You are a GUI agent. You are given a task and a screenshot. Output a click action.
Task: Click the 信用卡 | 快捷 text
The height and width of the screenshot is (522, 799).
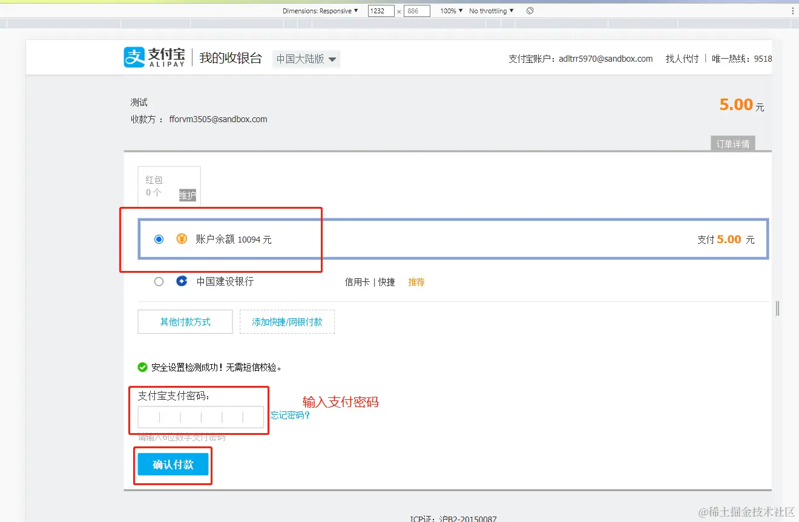[370, 282]
